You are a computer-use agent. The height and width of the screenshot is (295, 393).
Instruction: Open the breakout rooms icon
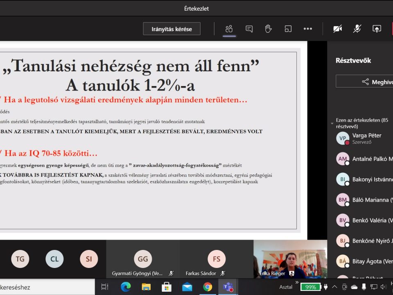288,29
